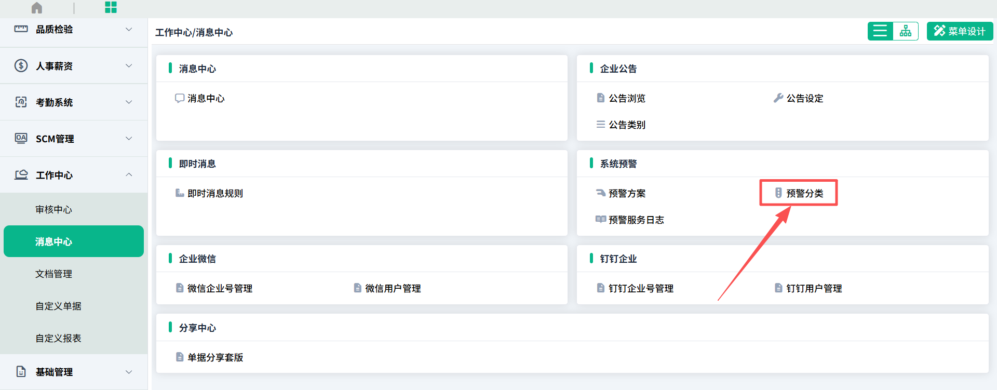This screenshot has width=997, height=390.
Task: Switch to list view layout
Action: tap(880, 31)
